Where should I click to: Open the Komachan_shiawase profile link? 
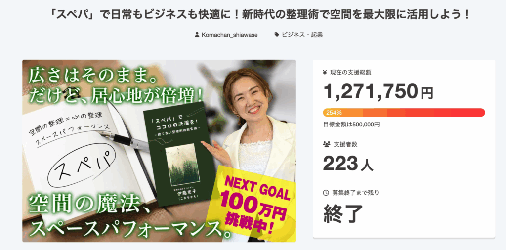click(x=229, y=35)
